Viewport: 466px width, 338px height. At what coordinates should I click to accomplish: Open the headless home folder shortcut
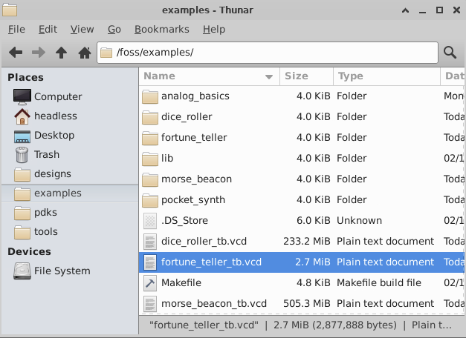pos(55,116)
